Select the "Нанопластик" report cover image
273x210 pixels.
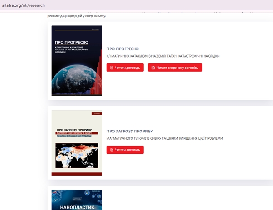click(77, 200)
